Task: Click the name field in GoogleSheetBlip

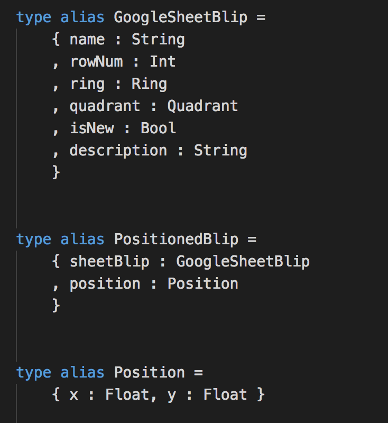Action: pyautogui.click(x=87, y=40)
